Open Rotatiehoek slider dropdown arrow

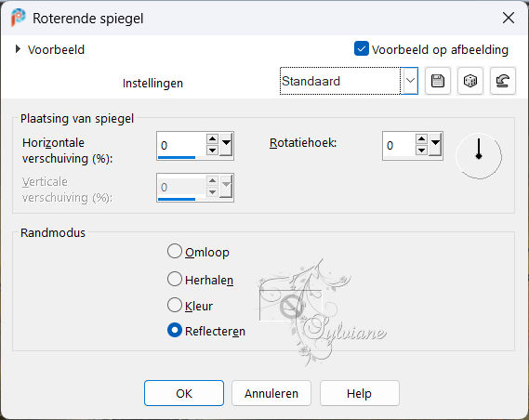[435, 145]
